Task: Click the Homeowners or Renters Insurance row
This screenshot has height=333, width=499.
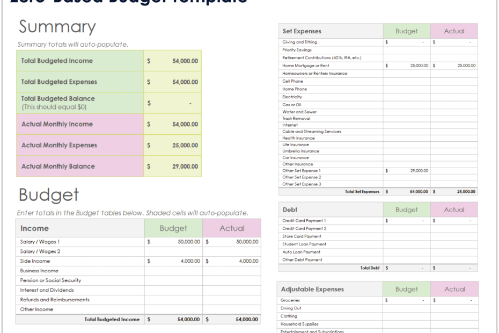Action: click(x=378, y=73)
